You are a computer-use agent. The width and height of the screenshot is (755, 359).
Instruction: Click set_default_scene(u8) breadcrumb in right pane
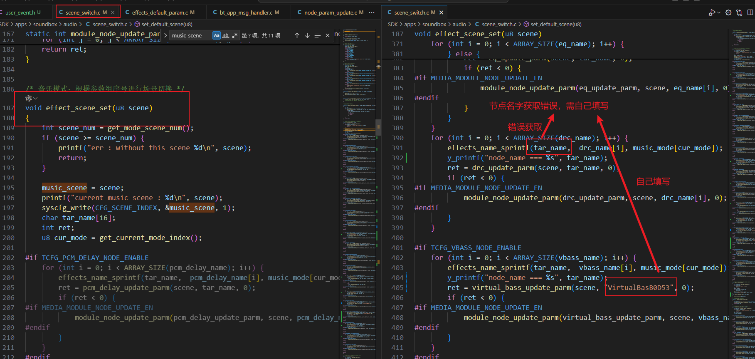(x=556, y=24)
